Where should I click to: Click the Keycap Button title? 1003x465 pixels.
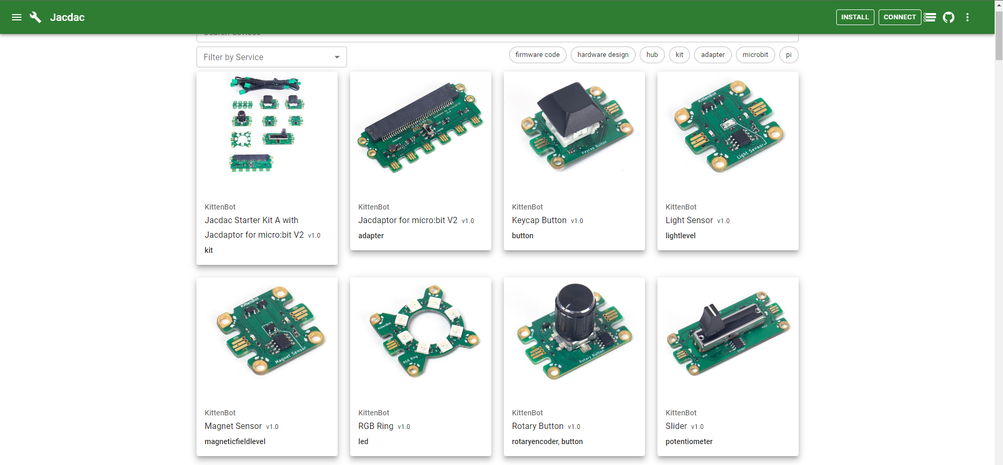(539, 220)
